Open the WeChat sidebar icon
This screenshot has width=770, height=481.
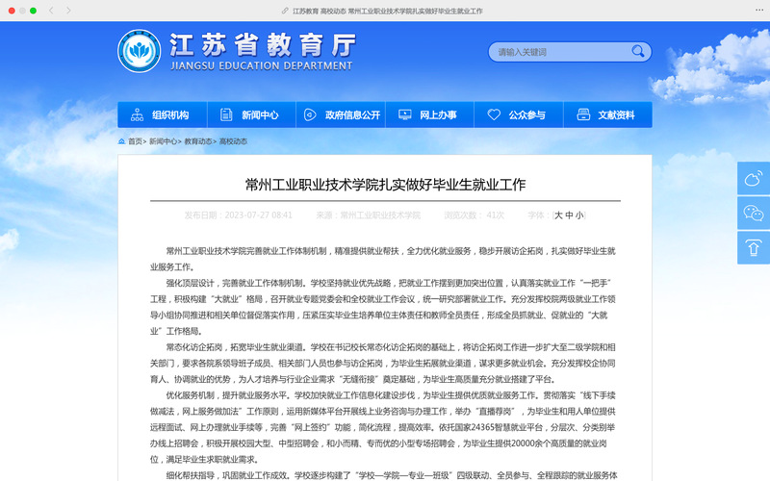pyautogui.click(x=753, y=213)
